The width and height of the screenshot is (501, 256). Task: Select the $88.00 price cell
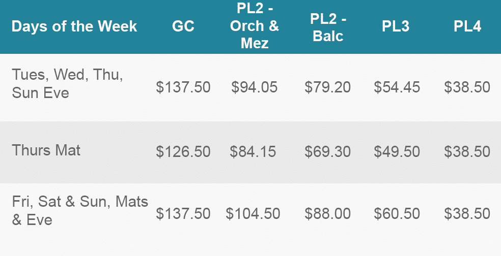(x=327, y=214)
